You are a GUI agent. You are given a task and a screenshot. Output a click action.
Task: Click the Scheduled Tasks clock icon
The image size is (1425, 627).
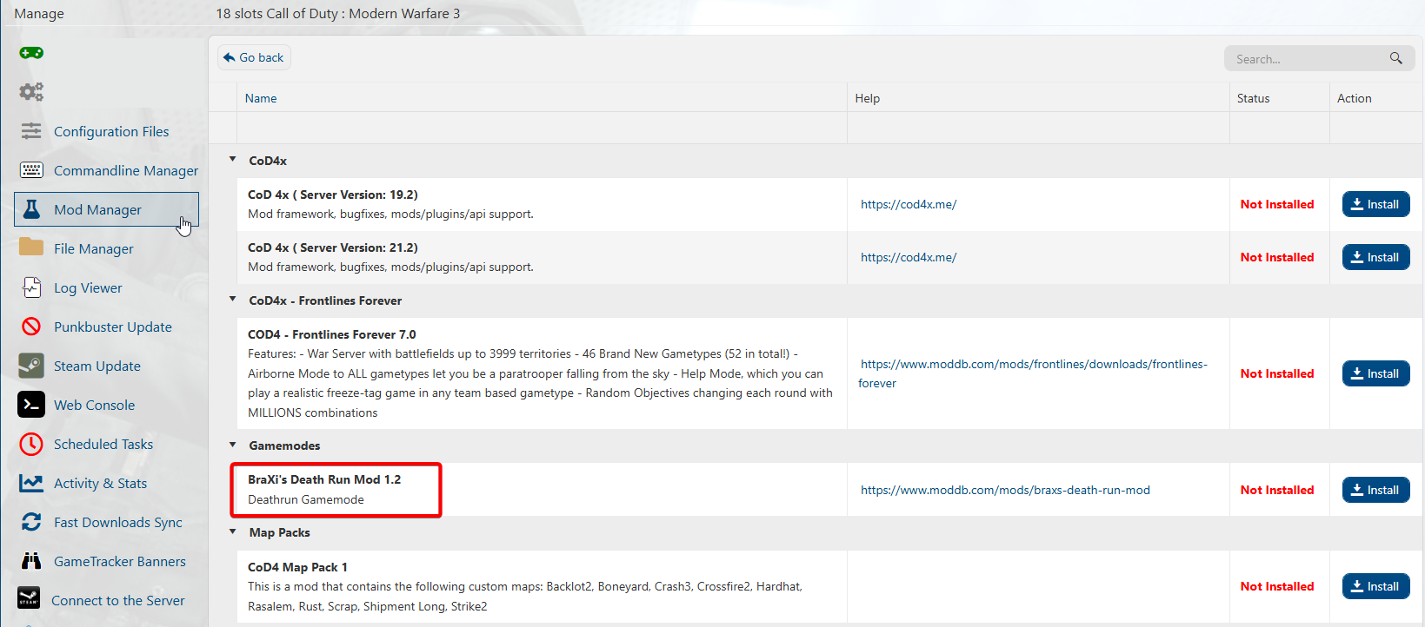pyautogui.click(x=31, y=444)
